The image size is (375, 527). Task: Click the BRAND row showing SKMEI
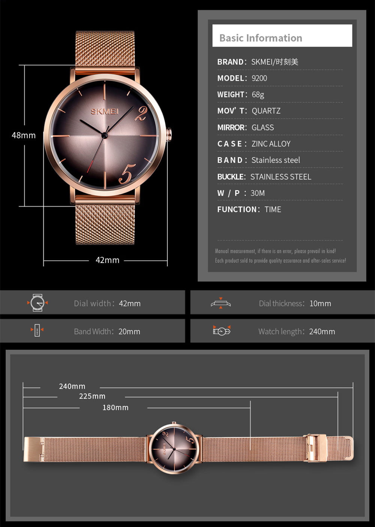(x=258, y=62)
